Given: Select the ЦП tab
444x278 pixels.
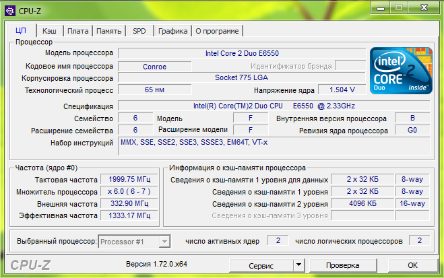Looking at the screenshot, I should [21, 30].
